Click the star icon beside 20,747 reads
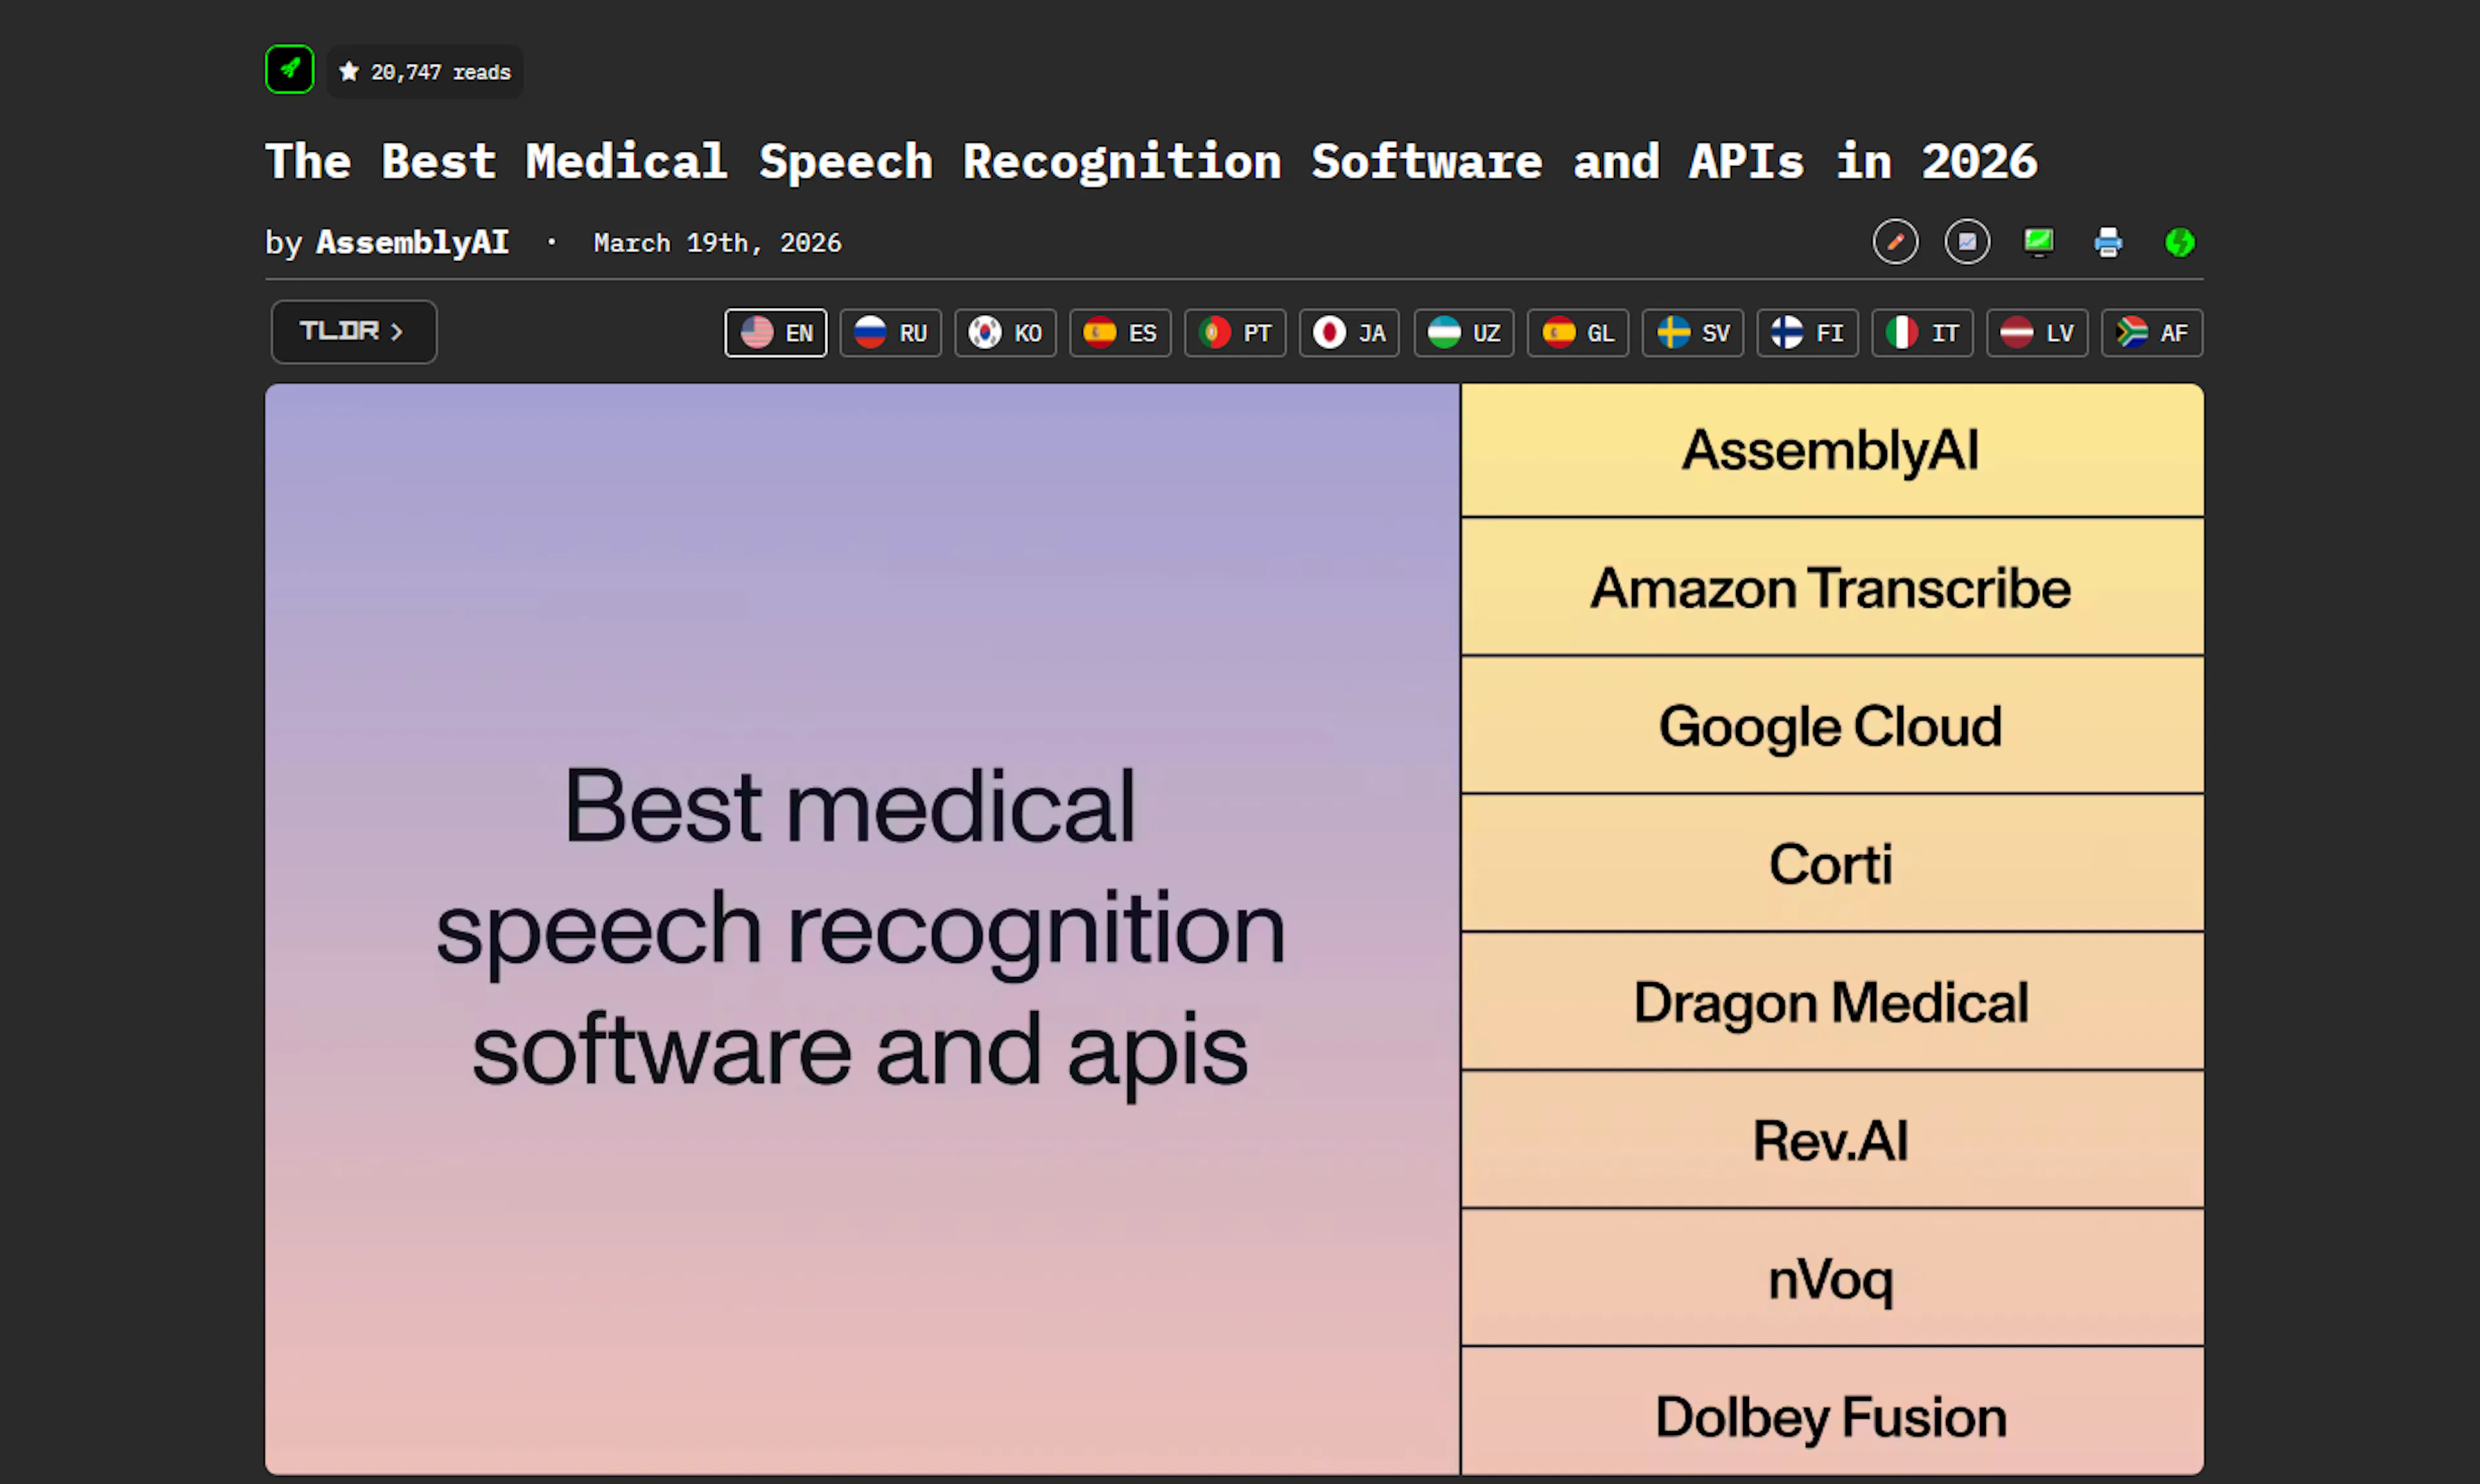 click(x=349, y=72)
